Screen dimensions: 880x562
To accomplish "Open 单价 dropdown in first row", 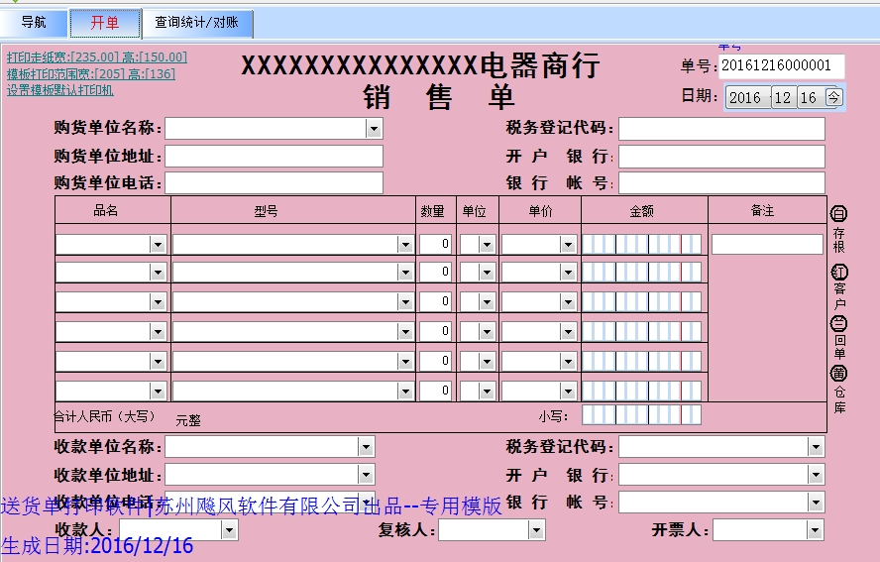I will pyautogui.click(x=568, y=244).
